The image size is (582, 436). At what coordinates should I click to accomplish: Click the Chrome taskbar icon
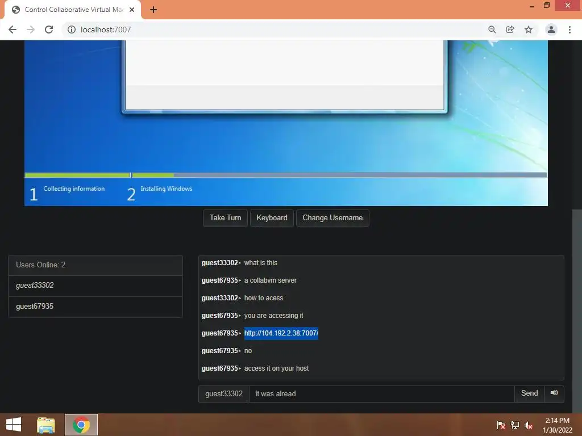(81, 425)
